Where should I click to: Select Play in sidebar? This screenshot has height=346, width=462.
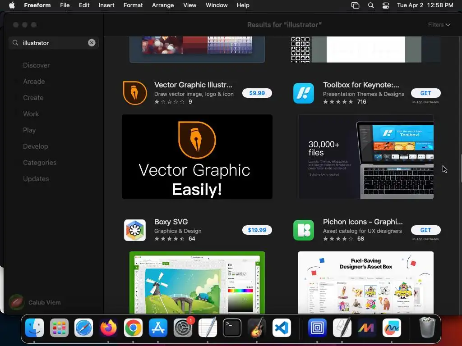click(x=29, y=130)
